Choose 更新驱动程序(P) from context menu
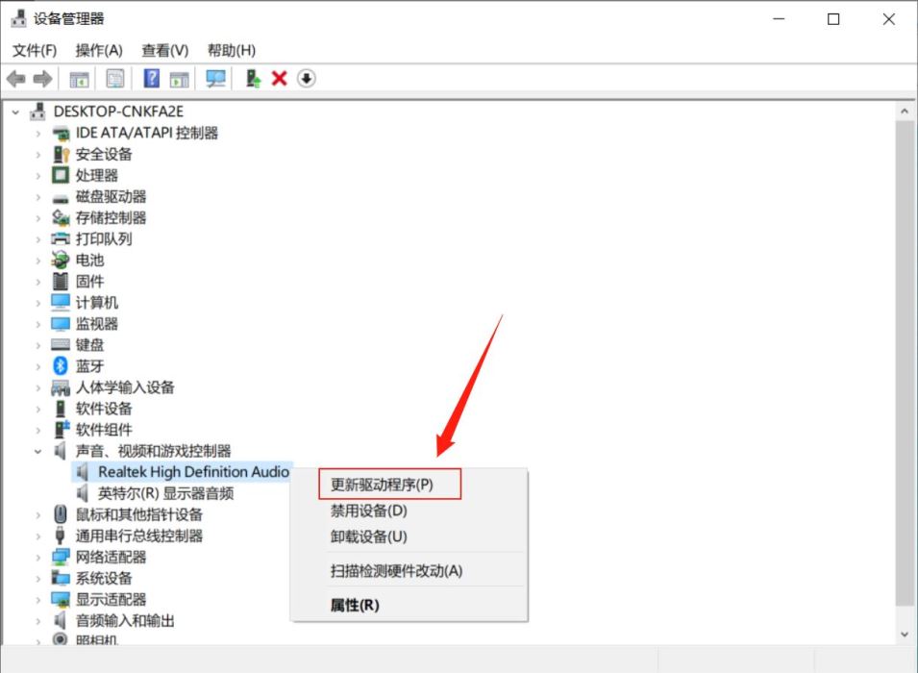 (382, 485)
